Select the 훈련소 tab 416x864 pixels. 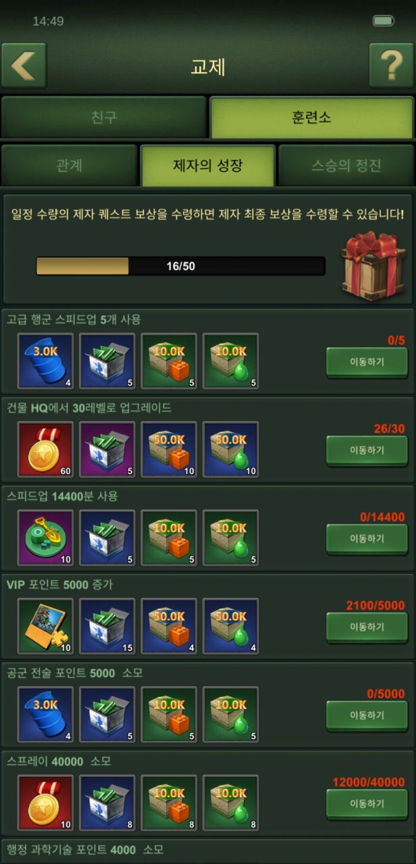pyautogui.click(x=311, y=117)
